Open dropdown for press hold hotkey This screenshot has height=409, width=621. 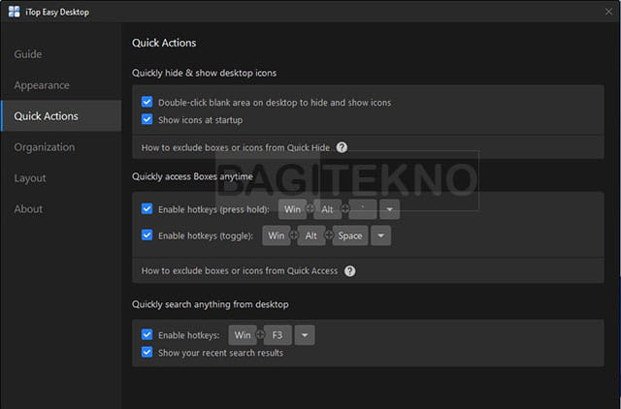389,209
